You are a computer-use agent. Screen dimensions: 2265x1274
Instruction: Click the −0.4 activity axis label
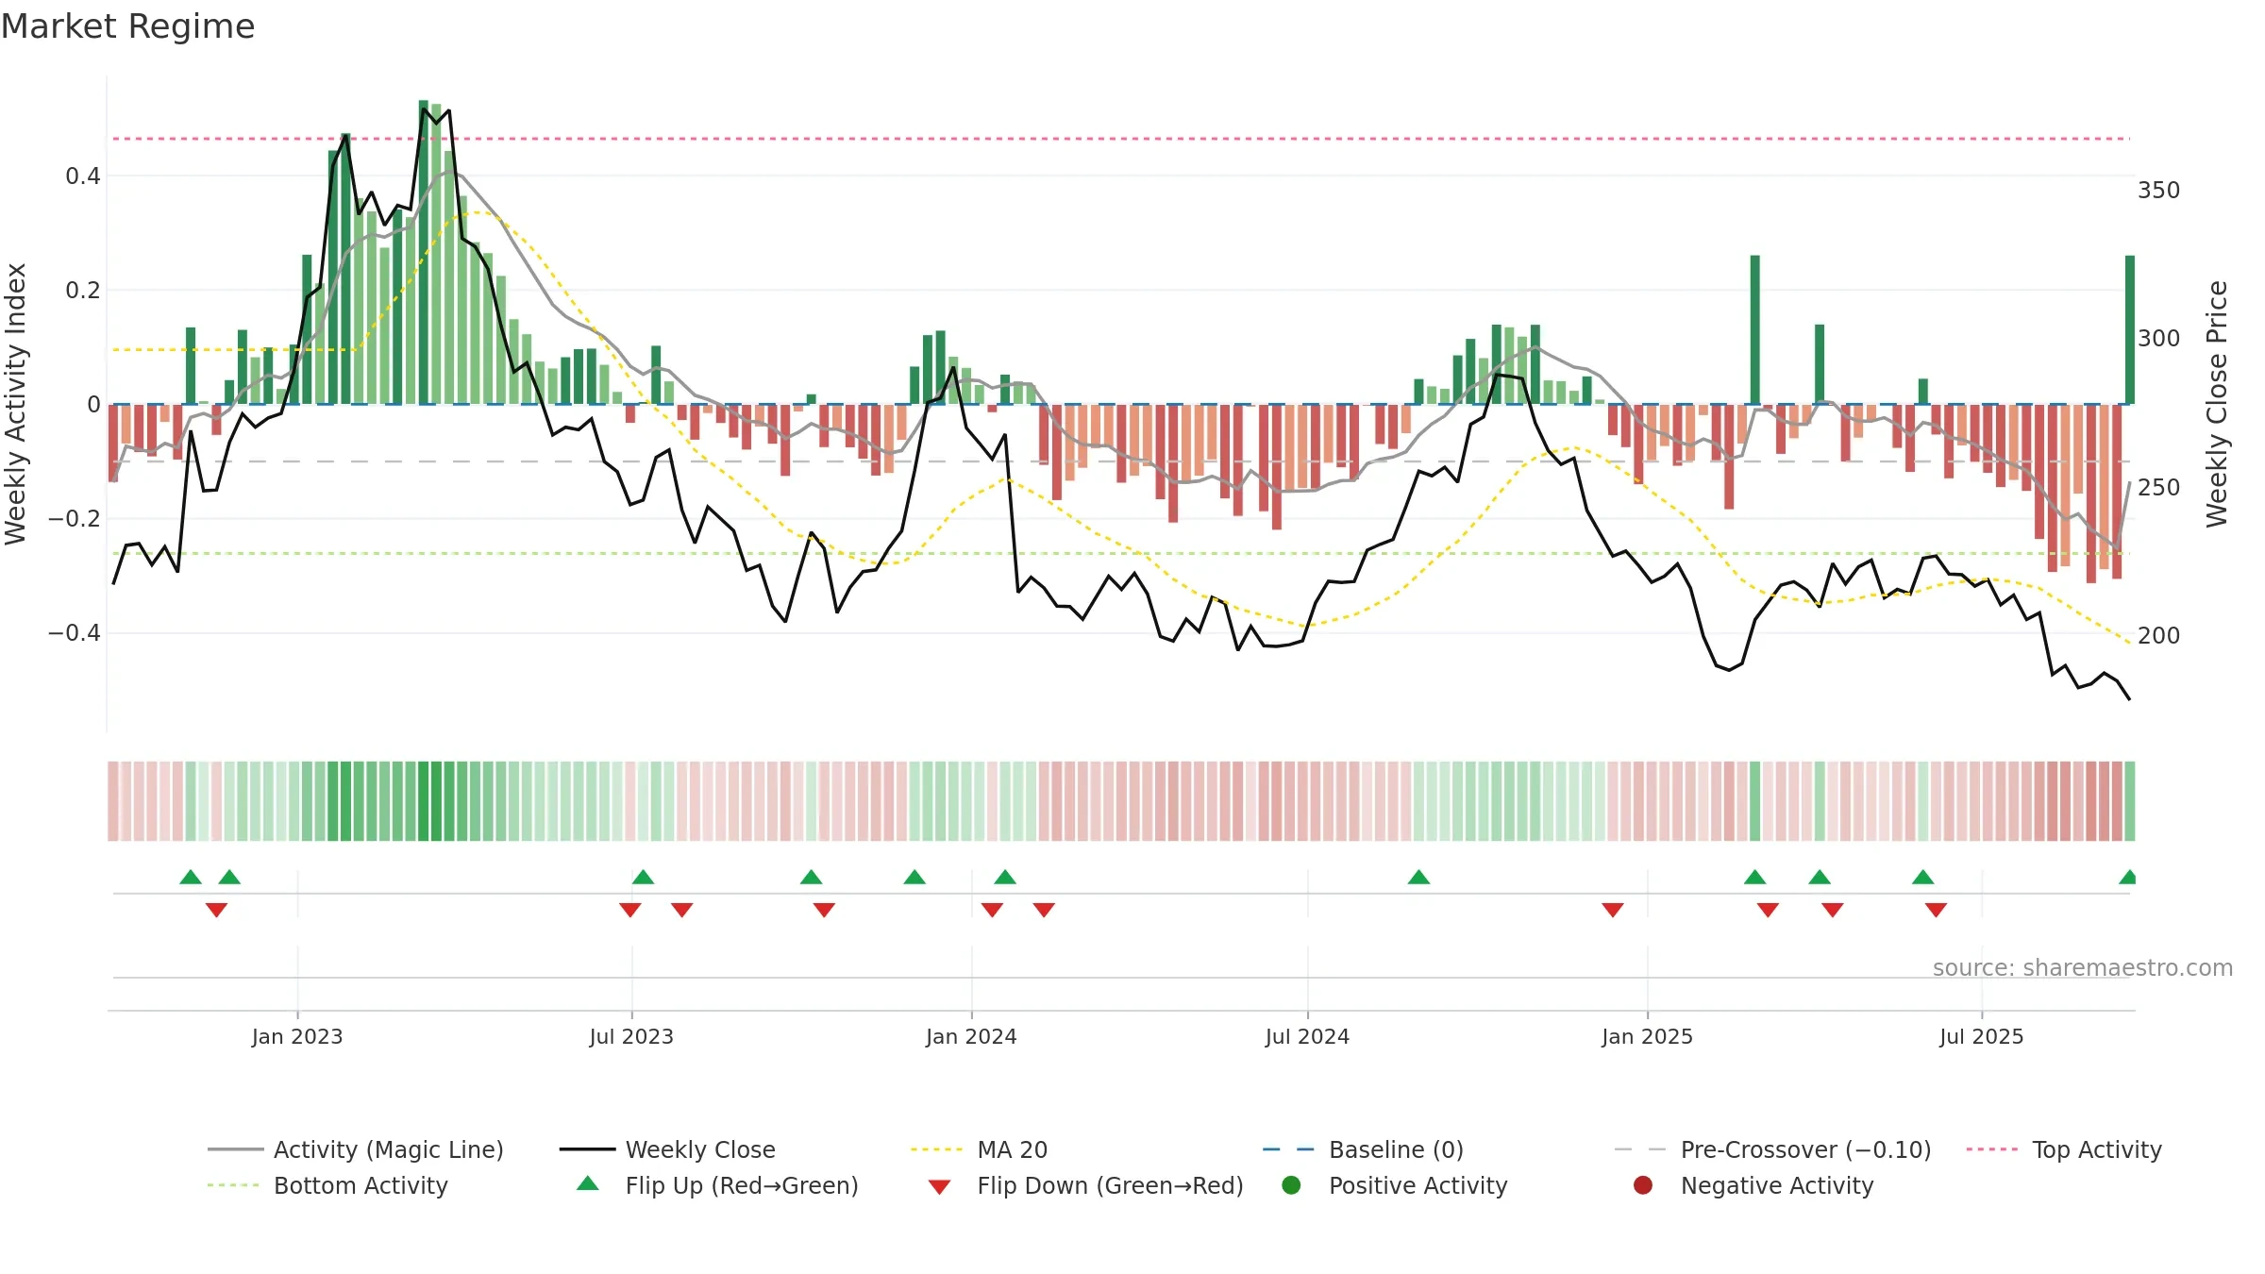pyautogui.click(x=75, y=632)
